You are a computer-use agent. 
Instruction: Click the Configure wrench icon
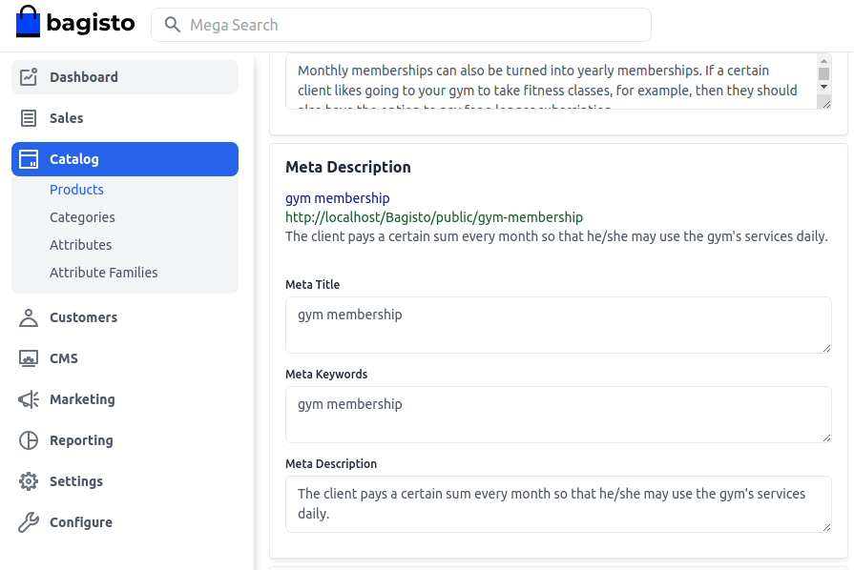click(x=29, y=522)
